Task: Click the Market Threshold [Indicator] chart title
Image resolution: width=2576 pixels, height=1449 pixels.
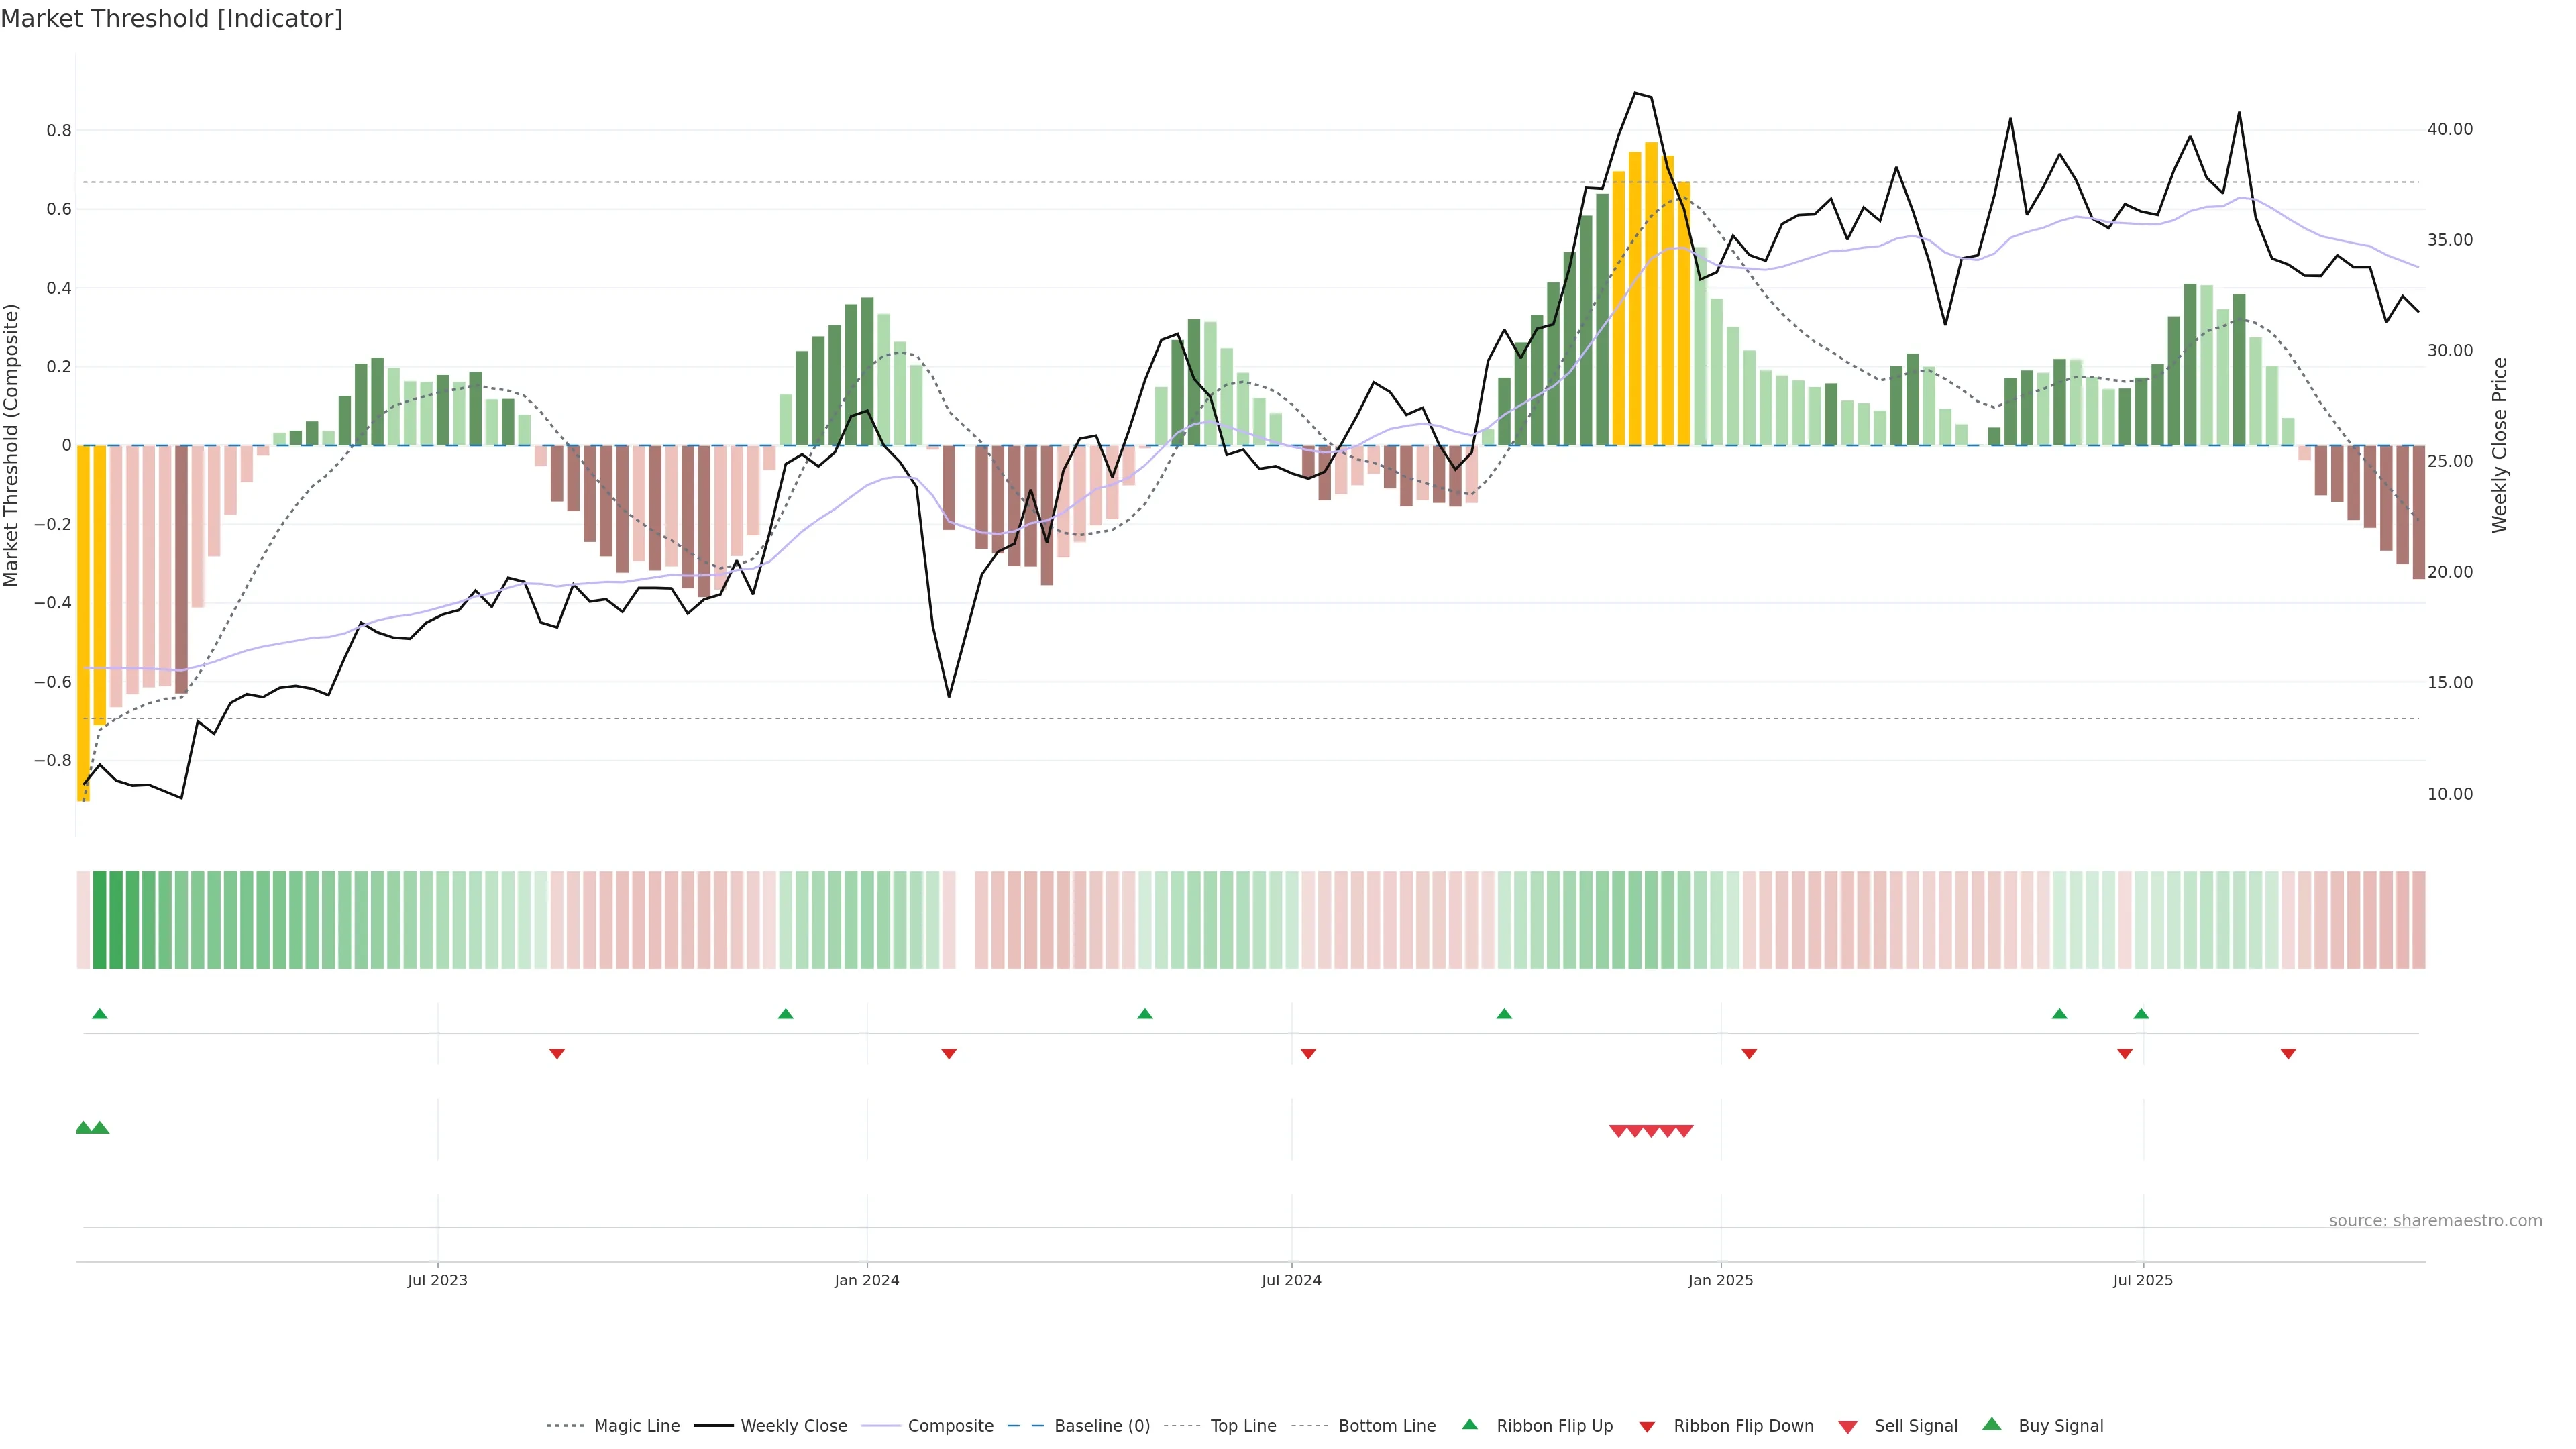Action: pyautogui.click(x=171, y=19)
